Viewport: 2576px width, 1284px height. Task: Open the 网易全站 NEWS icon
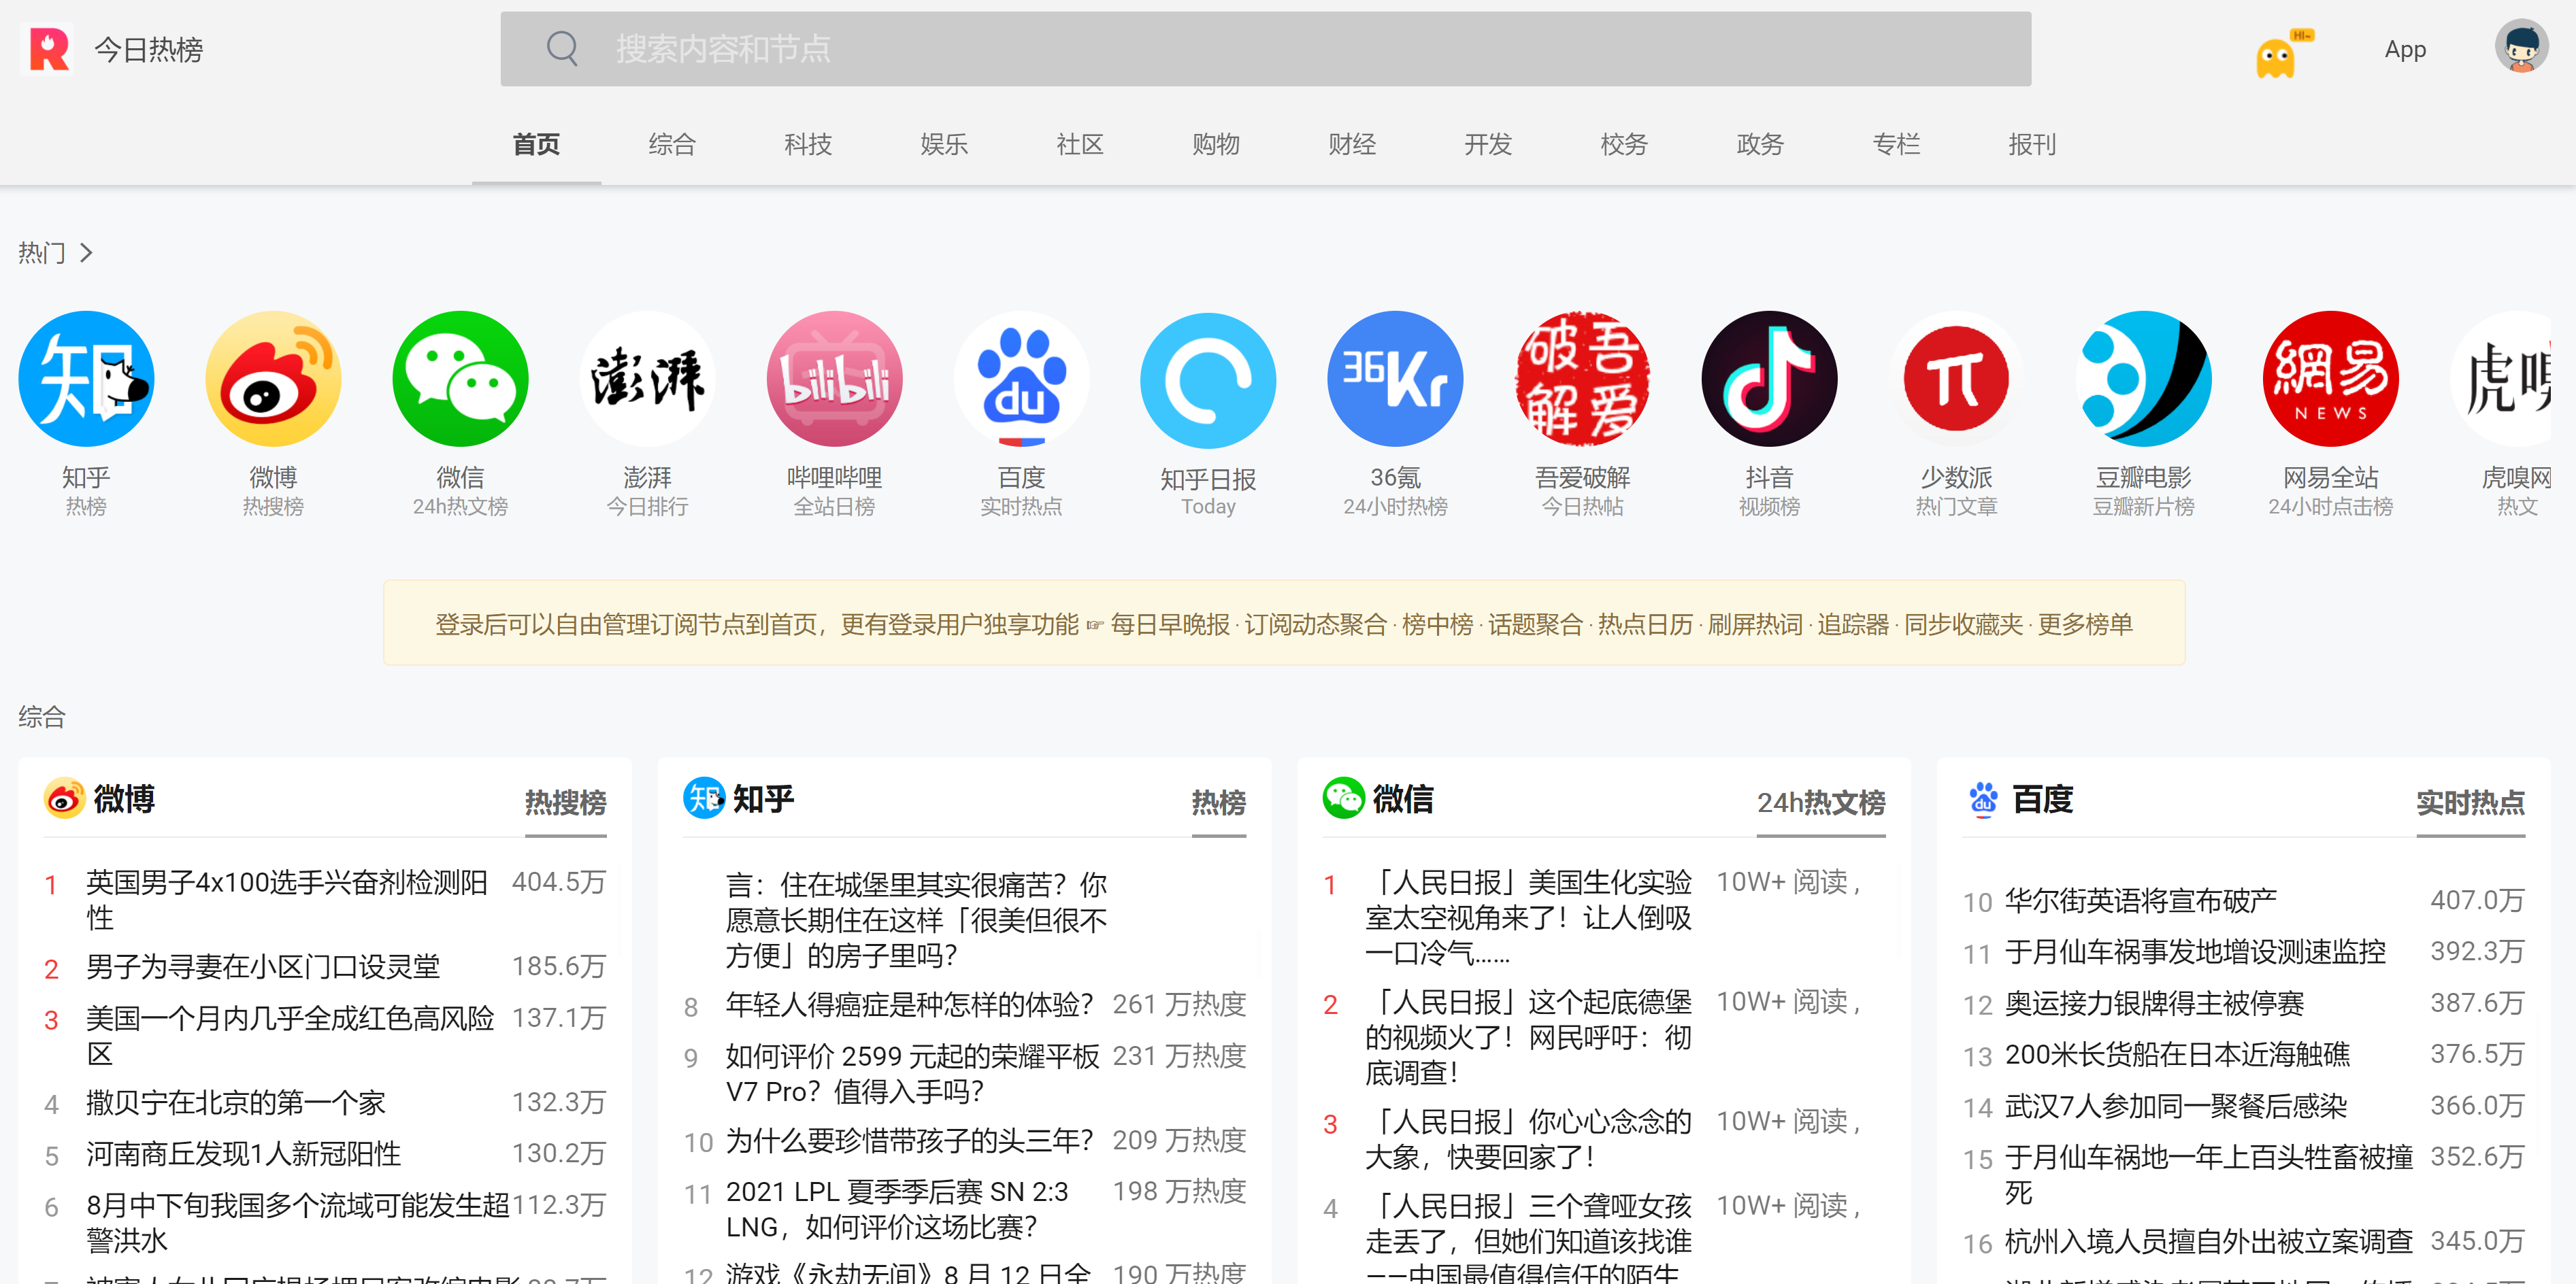[2330, 379]
